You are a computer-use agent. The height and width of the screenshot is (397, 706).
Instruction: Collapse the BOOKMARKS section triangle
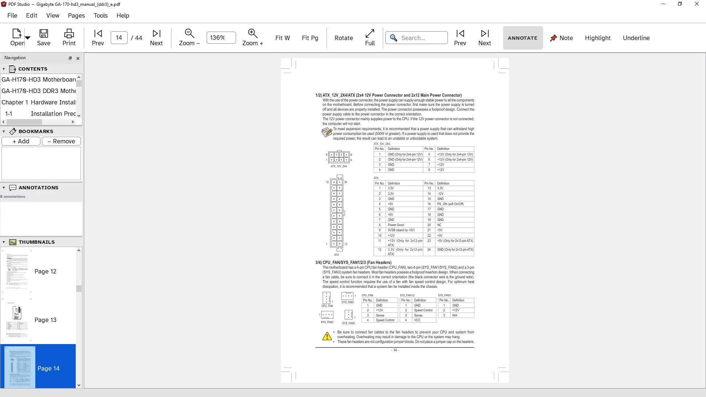point(4,131)
